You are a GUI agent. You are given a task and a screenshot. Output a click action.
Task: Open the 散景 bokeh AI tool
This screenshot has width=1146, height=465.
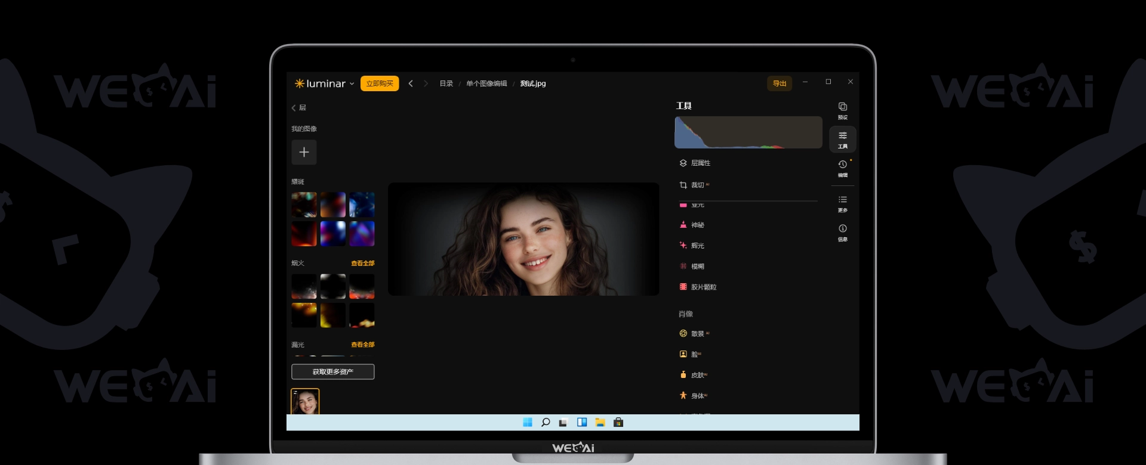[x=694, y=334]
